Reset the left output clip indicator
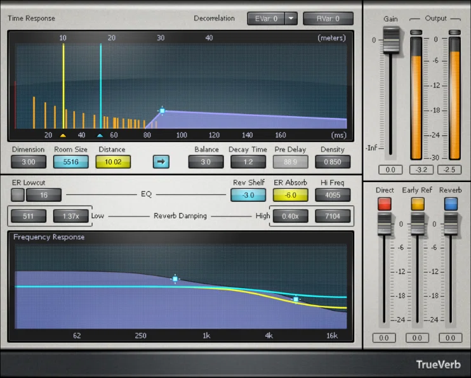The width and height of the screenshot is (471, 378). click(416, 32)
